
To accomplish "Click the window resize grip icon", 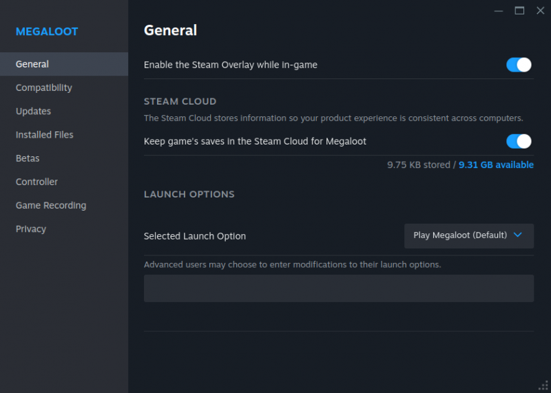I will click(543, 385).
